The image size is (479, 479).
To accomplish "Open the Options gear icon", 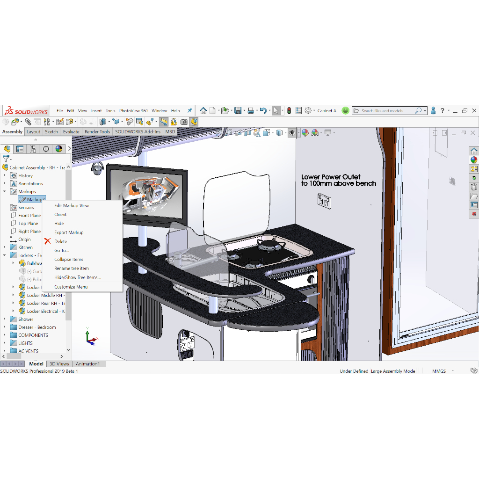I will coord(308,110).
